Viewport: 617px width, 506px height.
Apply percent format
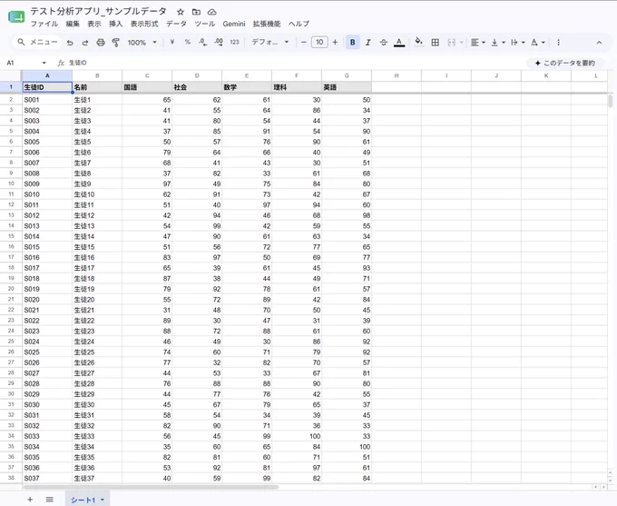[188, 42]
